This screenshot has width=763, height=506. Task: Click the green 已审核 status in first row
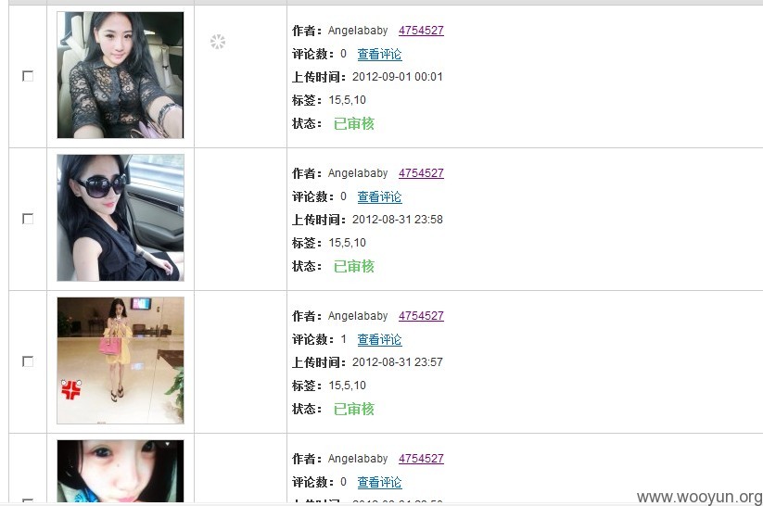(x=354, y=123)
